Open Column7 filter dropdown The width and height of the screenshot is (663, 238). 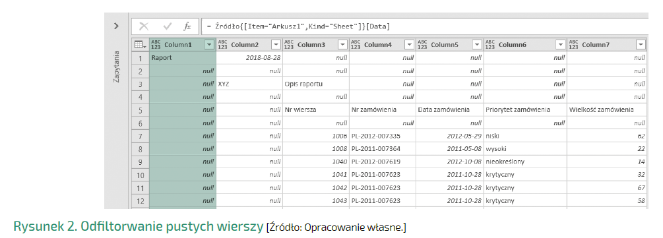click(641, 44)
